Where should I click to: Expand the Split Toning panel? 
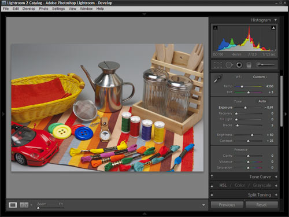tap(276, 195)
